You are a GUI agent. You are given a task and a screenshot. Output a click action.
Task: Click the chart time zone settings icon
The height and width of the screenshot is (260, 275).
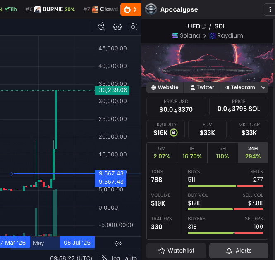[x=118, y=243]
